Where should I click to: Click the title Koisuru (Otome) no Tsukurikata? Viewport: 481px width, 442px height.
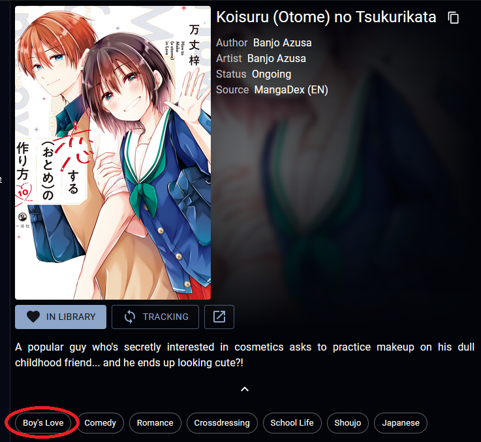326,17
